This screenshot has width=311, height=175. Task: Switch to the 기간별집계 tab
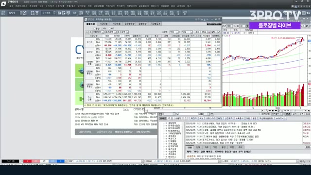[x=155, y=24]
